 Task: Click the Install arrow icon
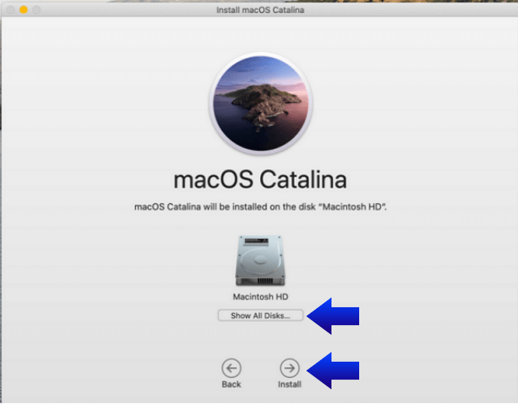tap(290, 367)
